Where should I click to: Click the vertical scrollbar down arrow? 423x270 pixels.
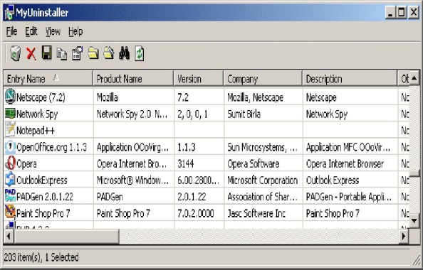point(414,221)
